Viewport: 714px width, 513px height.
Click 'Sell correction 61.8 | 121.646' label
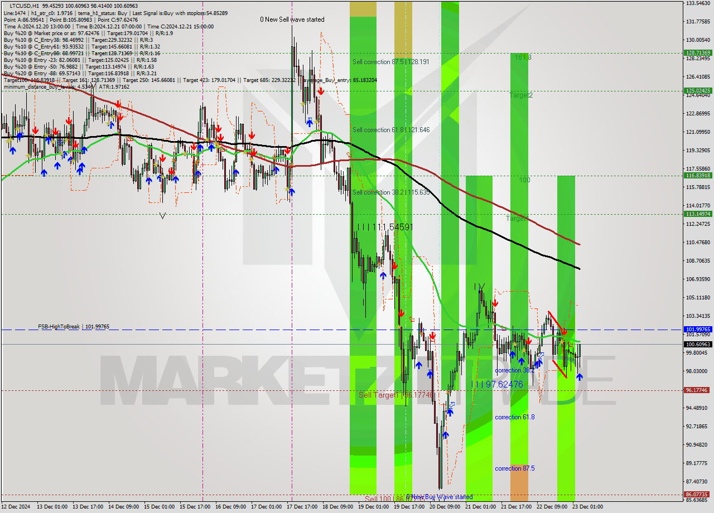click(x=391, y=130)
